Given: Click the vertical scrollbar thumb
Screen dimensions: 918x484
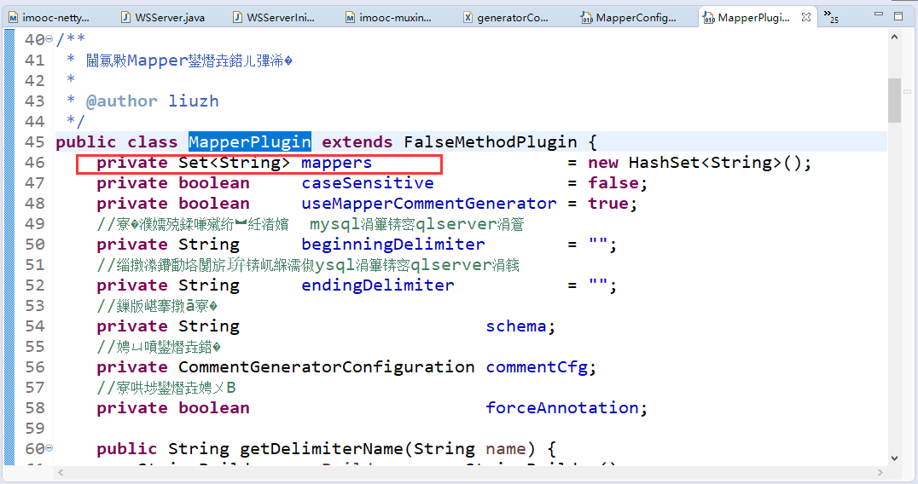Looking at the screenshot, I should coord(894,100).
